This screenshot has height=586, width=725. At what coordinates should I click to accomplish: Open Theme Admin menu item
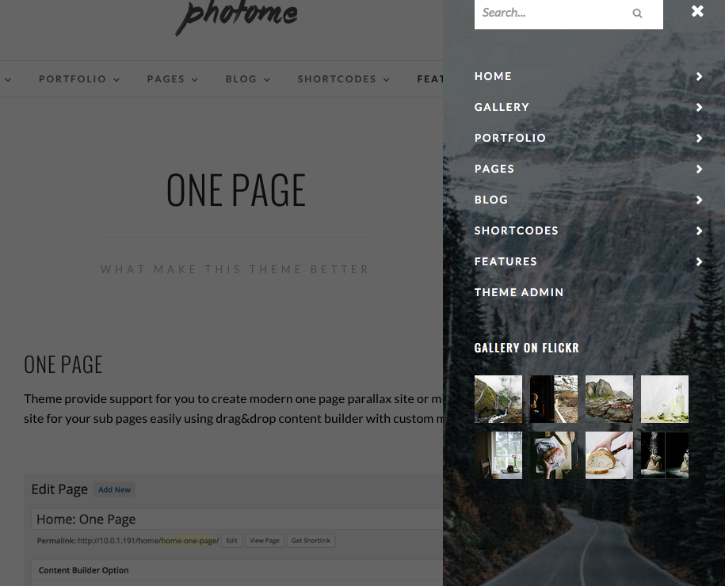519,292
